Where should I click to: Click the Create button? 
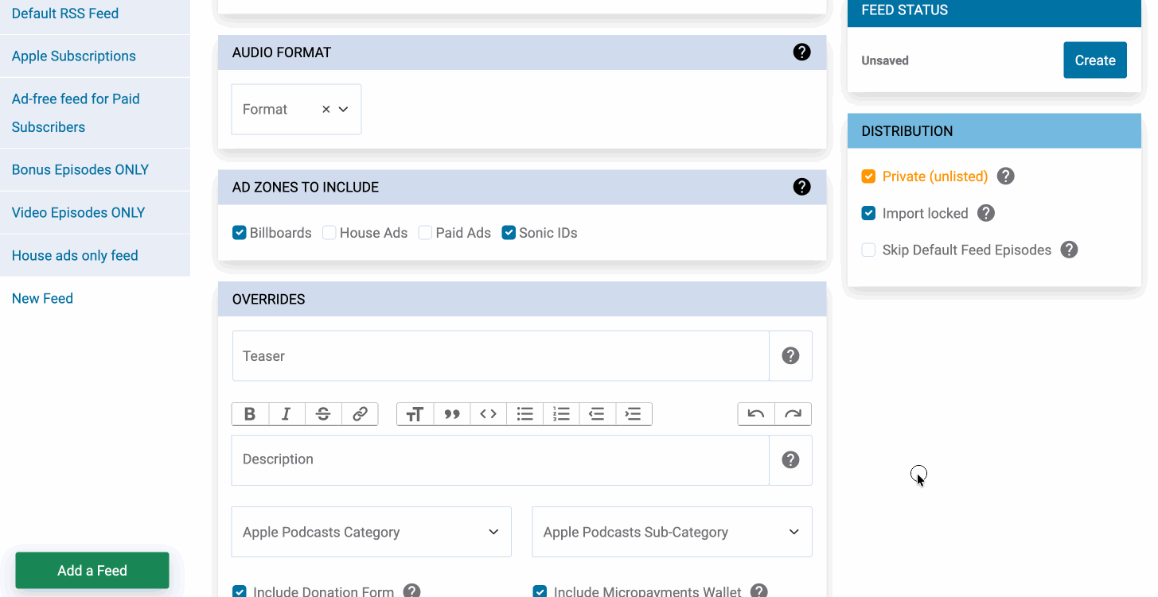(x=1094, y=60)
